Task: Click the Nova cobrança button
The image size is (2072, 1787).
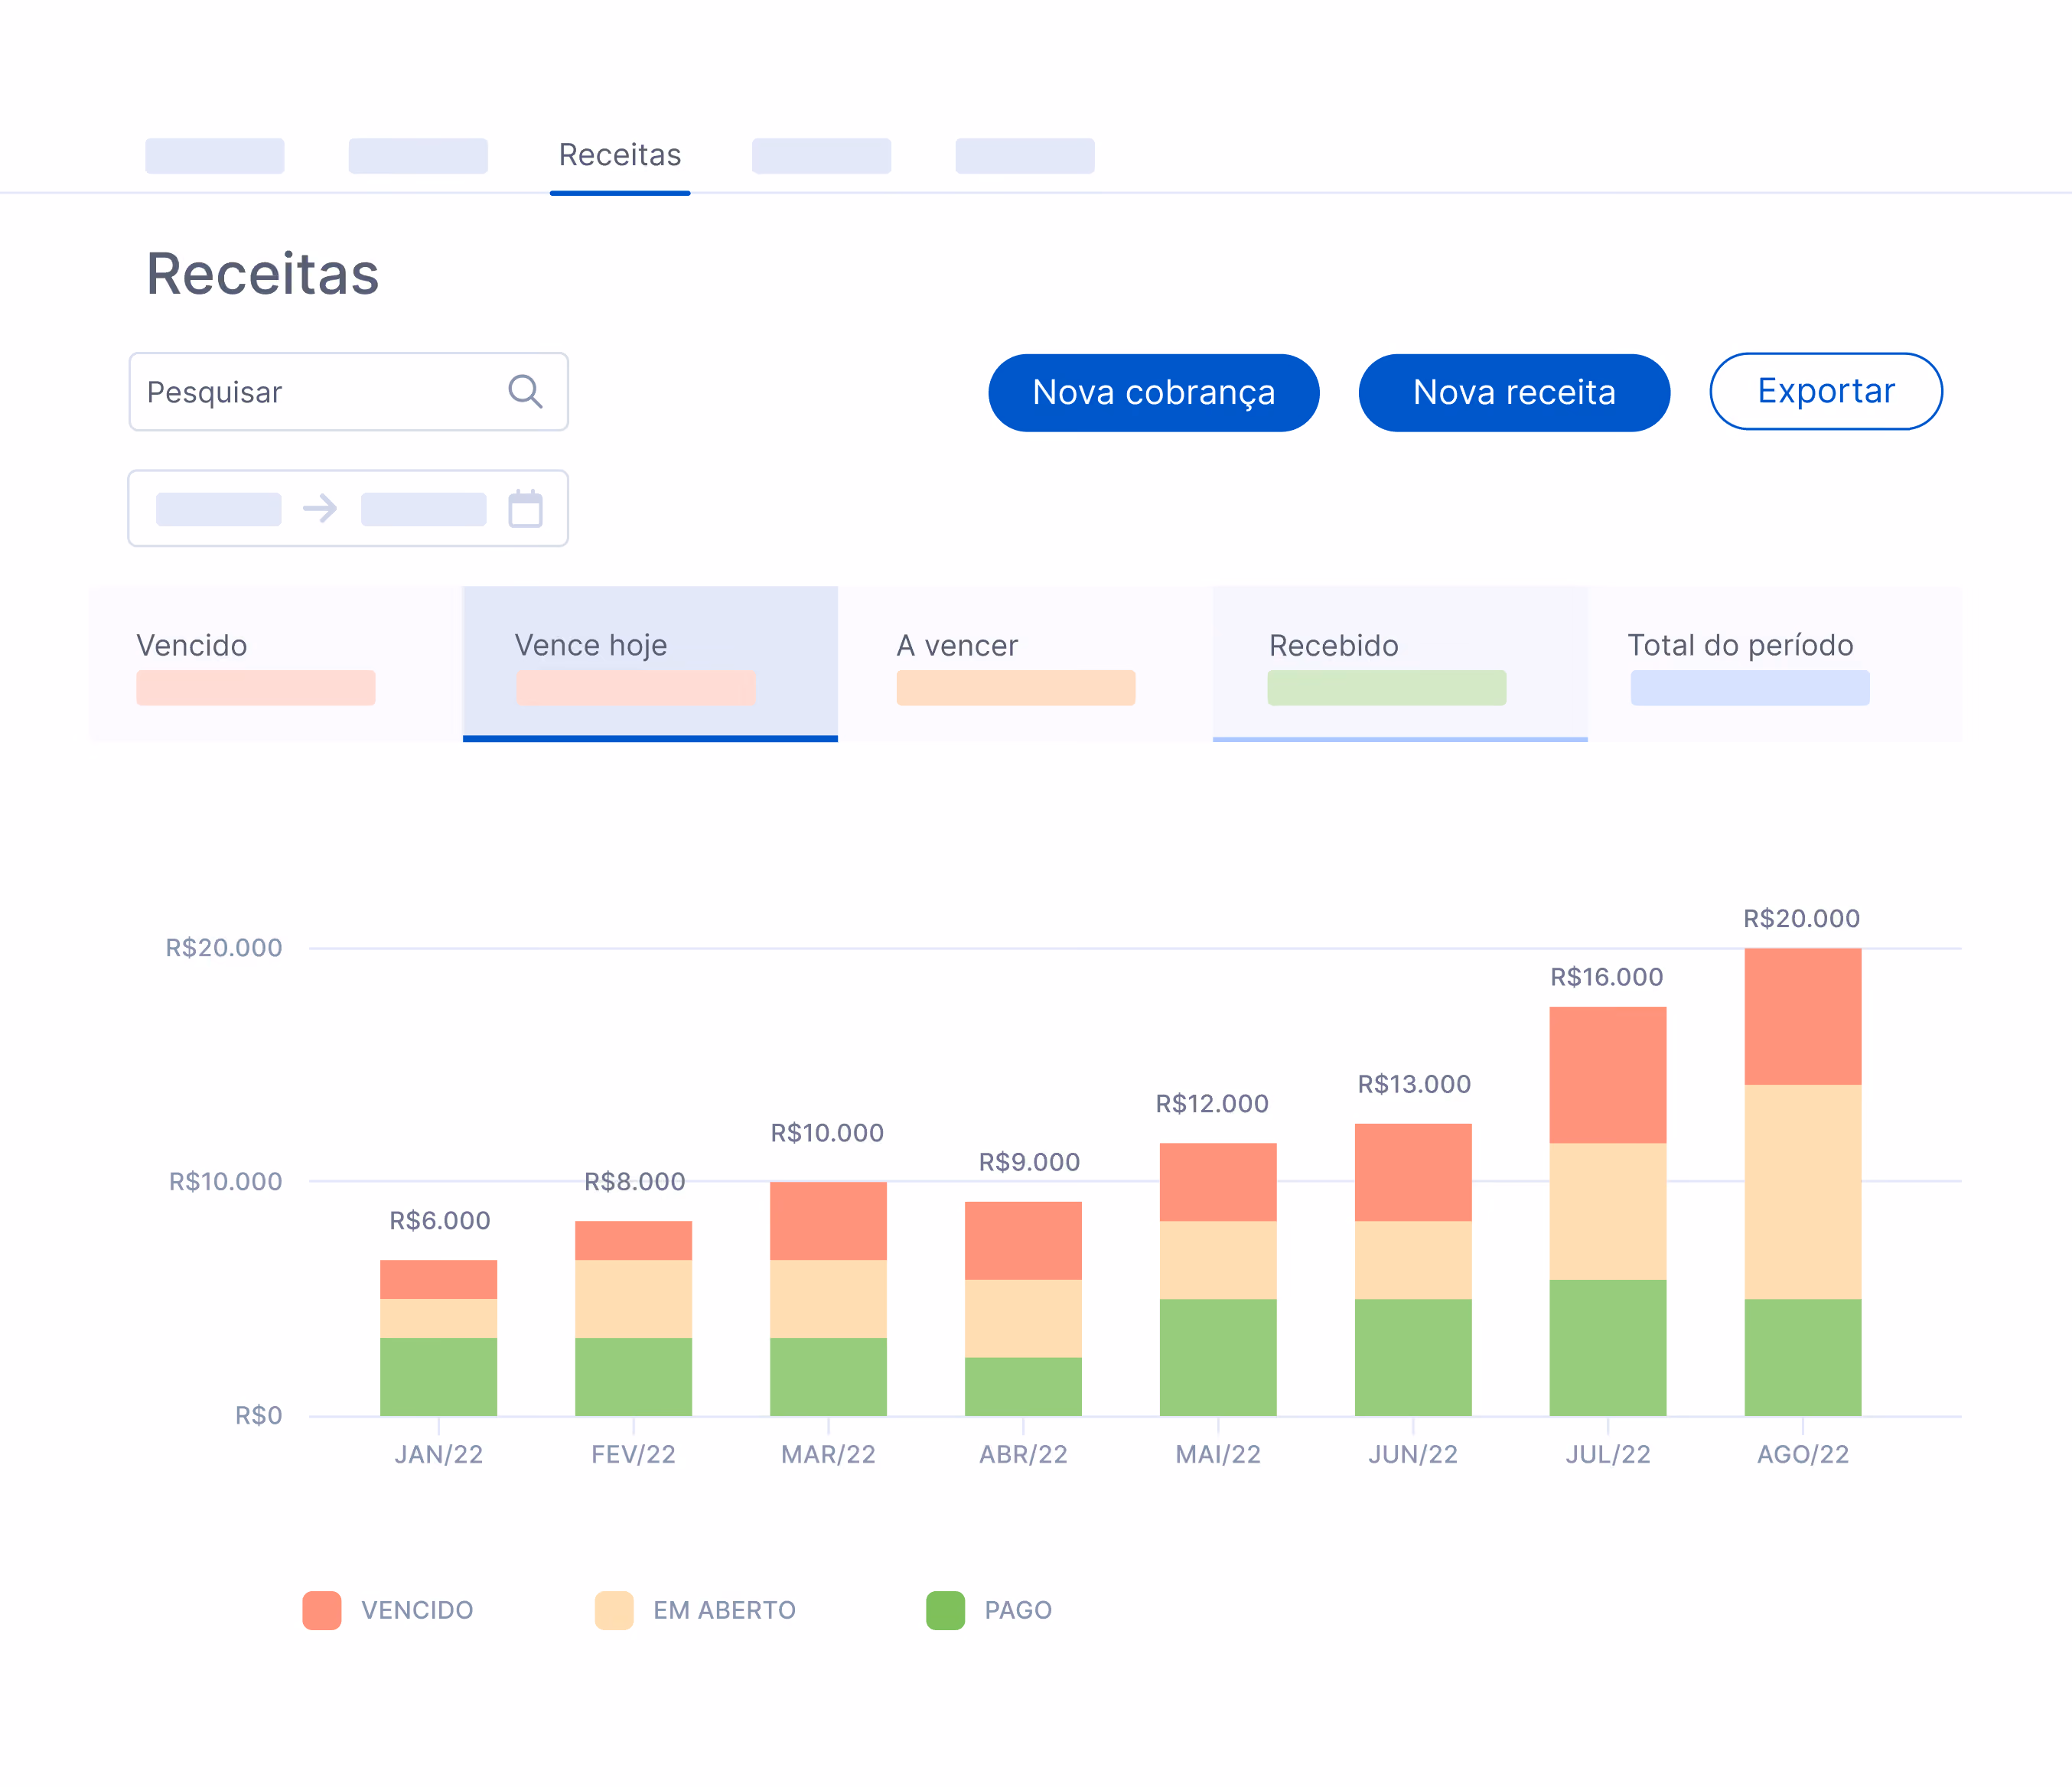Action: tap(1153, 392)
